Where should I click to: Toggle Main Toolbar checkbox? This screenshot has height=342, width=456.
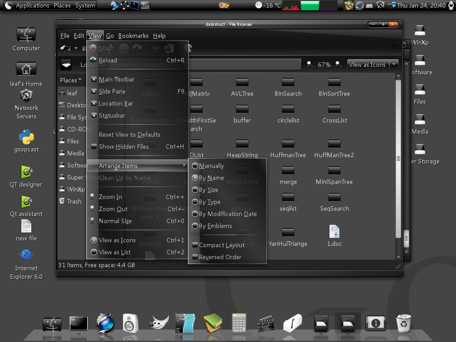click(94, 79)
